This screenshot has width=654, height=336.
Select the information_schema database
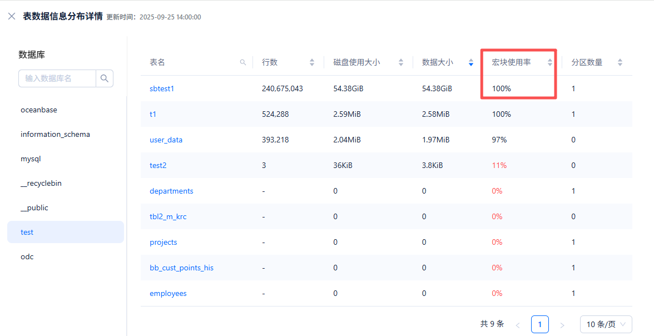(x=55, y=135)
